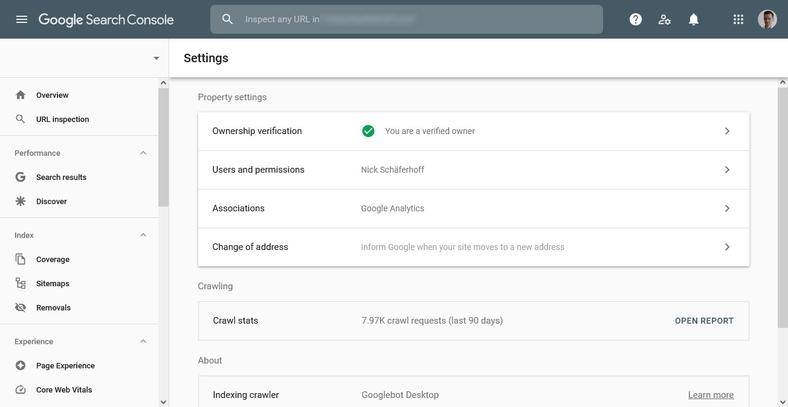The height and width of the screenshot is (407, 788).
Task: Click the Removals crossed-eye icon
Action: coord(21,307)
